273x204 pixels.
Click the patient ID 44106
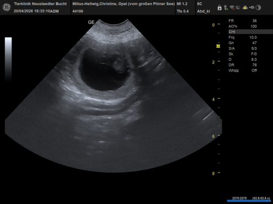[x=78, y=11]
